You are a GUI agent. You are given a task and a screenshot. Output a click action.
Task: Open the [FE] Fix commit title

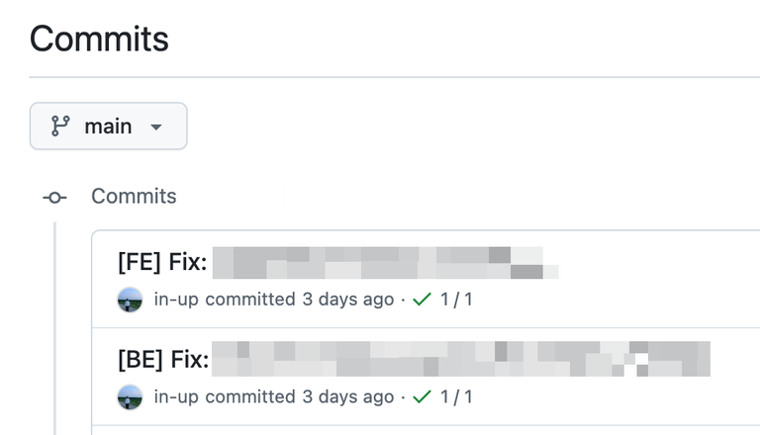click(162, 264)
